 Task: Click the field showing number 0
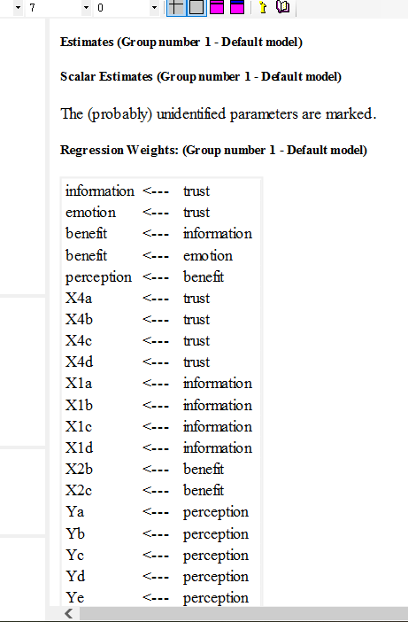(121, 8)
